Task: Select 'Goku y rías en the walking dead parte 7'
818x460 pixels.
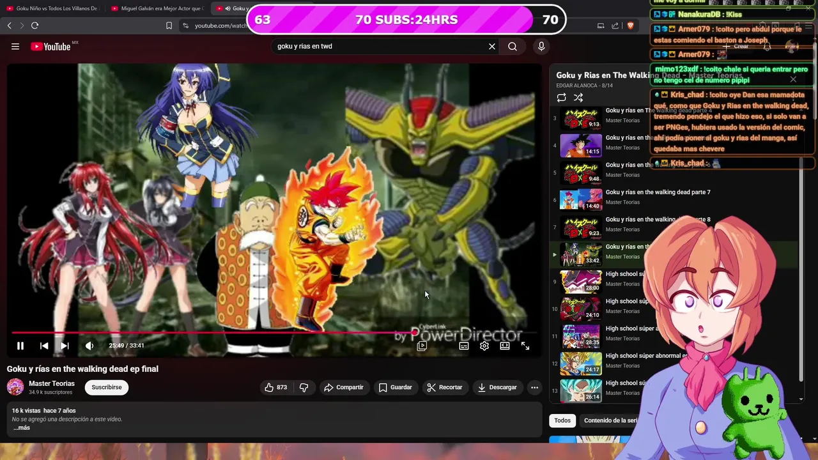Action: (x=658, y=192)
